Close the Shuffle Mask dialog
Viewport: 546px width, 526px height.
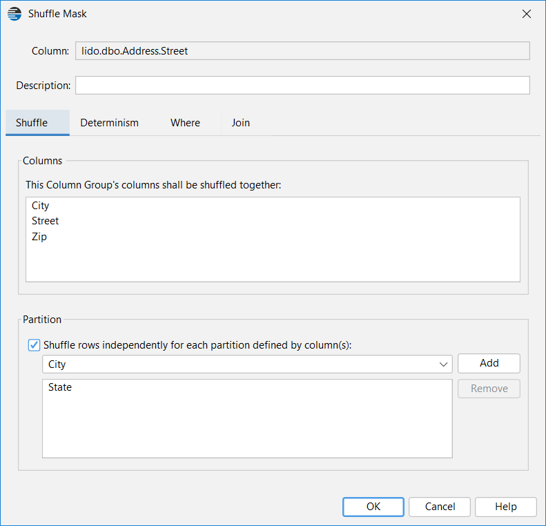click(527, 14)
